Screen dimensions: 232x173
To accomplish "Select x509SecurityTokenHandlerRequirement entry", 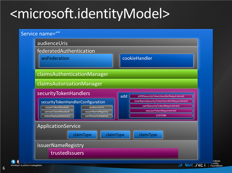I will point(161,96).
